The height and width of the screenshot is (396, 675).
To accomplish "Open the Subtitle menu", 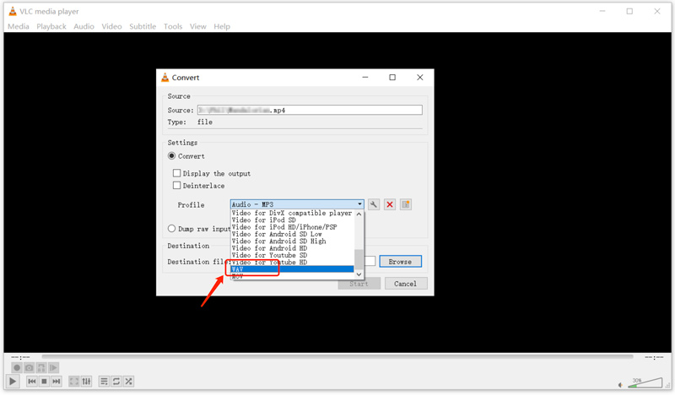I will (143, 26).
